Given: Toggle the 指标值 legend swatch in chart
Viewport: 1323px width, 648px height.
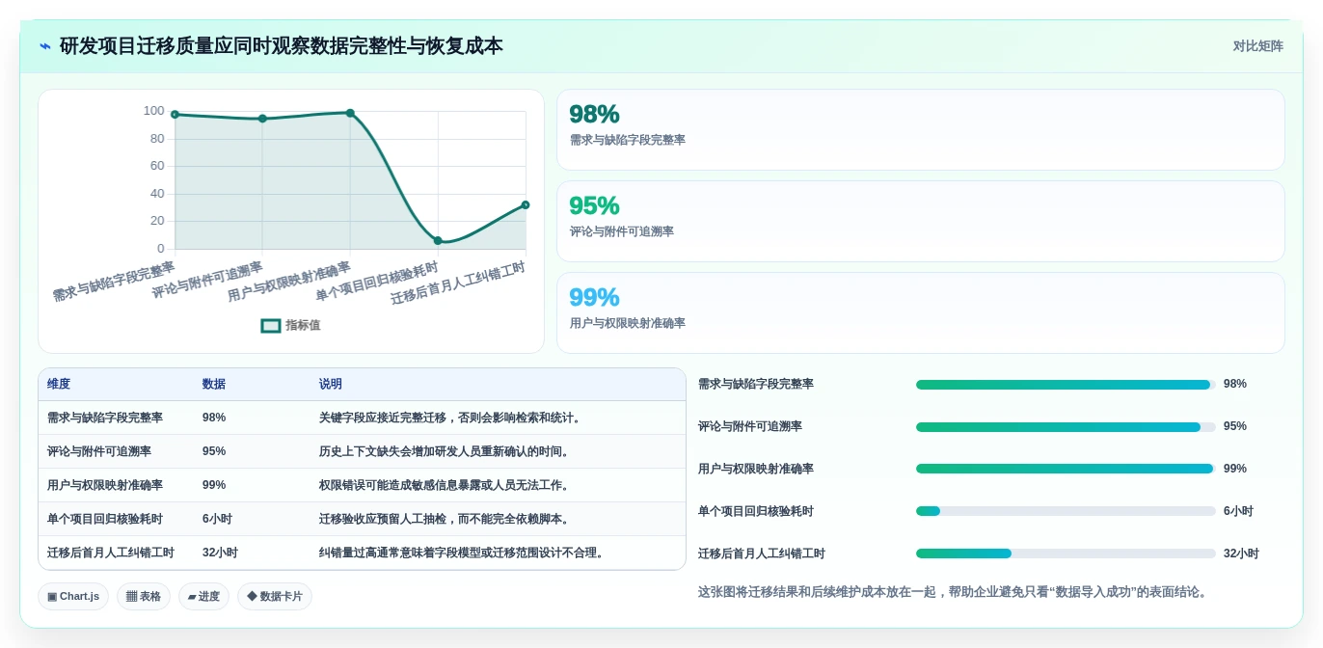Looking at the screenshot, I should coord(271,326).
